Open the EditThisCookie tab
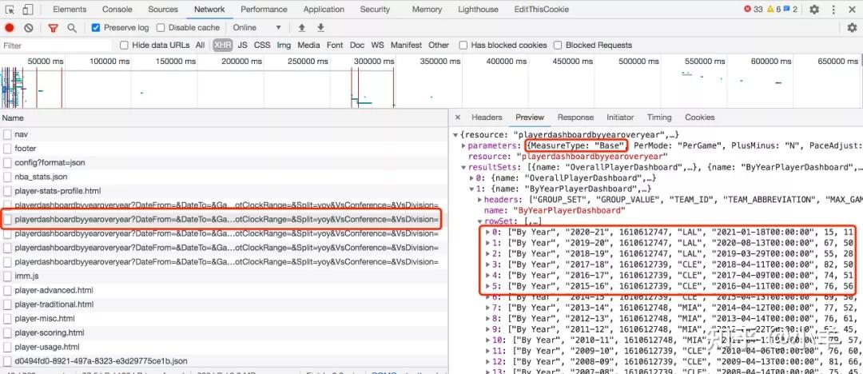863x374 pixels. [542, 10]
